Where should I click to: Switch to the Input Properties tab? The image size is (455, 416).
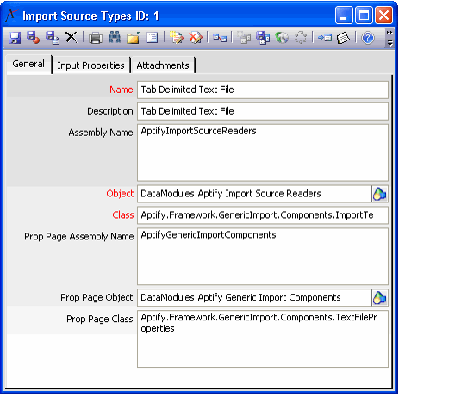point(90,65)
